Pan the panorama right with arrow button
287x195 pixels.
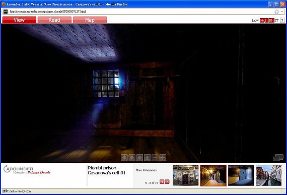[132, 158]
